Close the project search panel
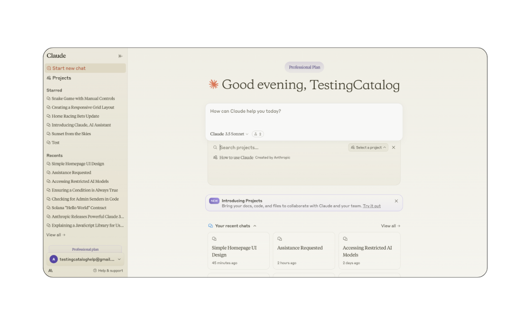 [x=394, y=147]
